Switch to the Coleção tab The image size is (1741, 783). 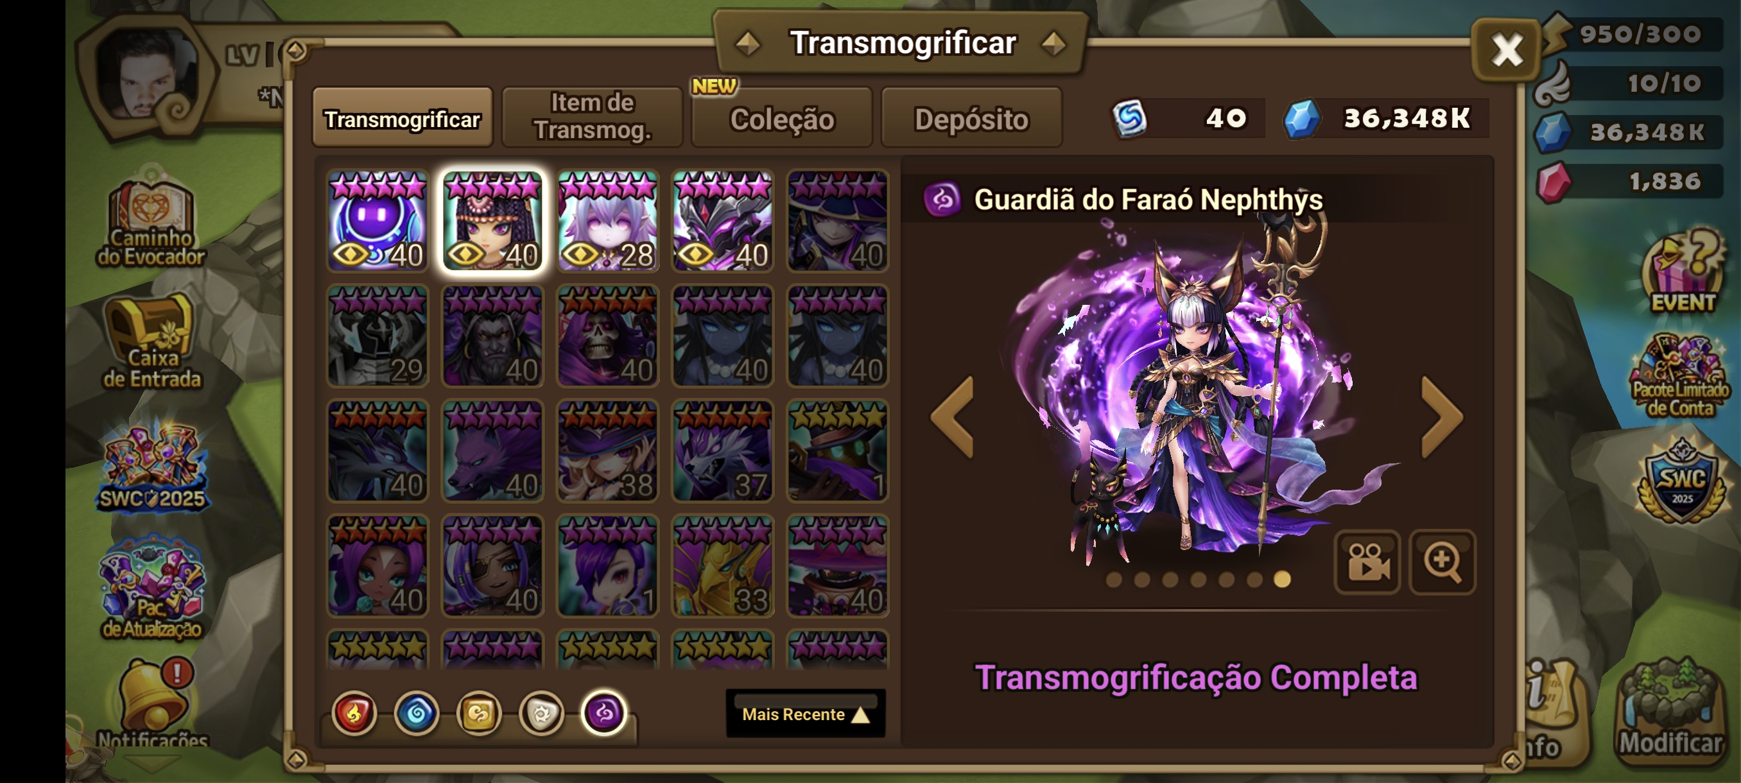782,118
